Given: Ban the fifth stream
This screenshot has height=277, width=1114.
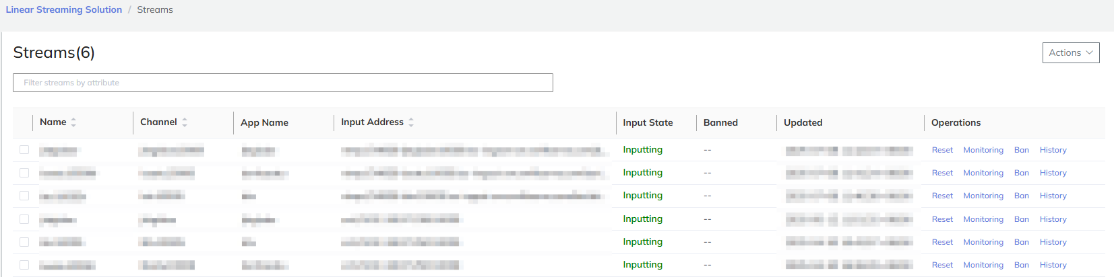Looking at the screenshot, I should pos(1021,242).
